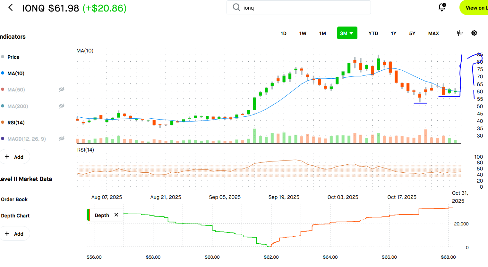Click the Aug 21, 2025 date label
The image size is (488, 267).
point(166,197)
